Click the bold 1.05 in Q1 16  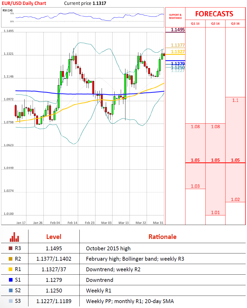pos(195,160)
